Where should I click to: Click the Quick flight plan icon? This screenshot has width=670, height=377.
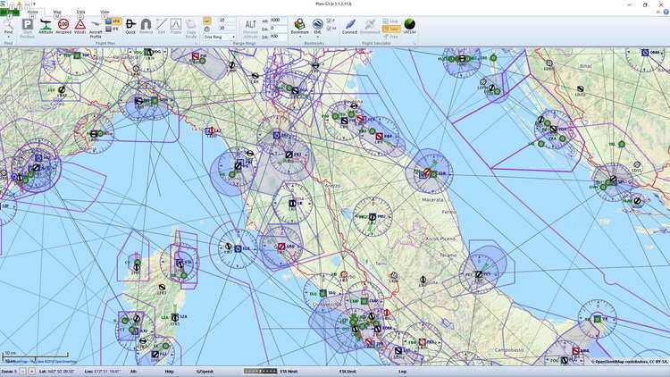pos(130,26)
